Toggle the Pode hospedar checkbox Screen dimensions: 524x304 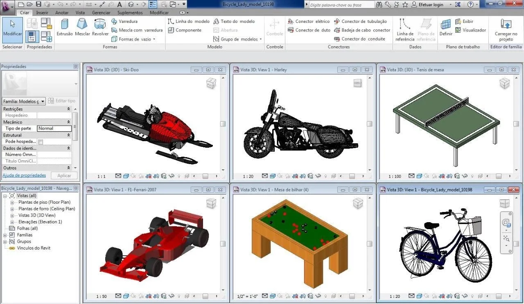41,142
